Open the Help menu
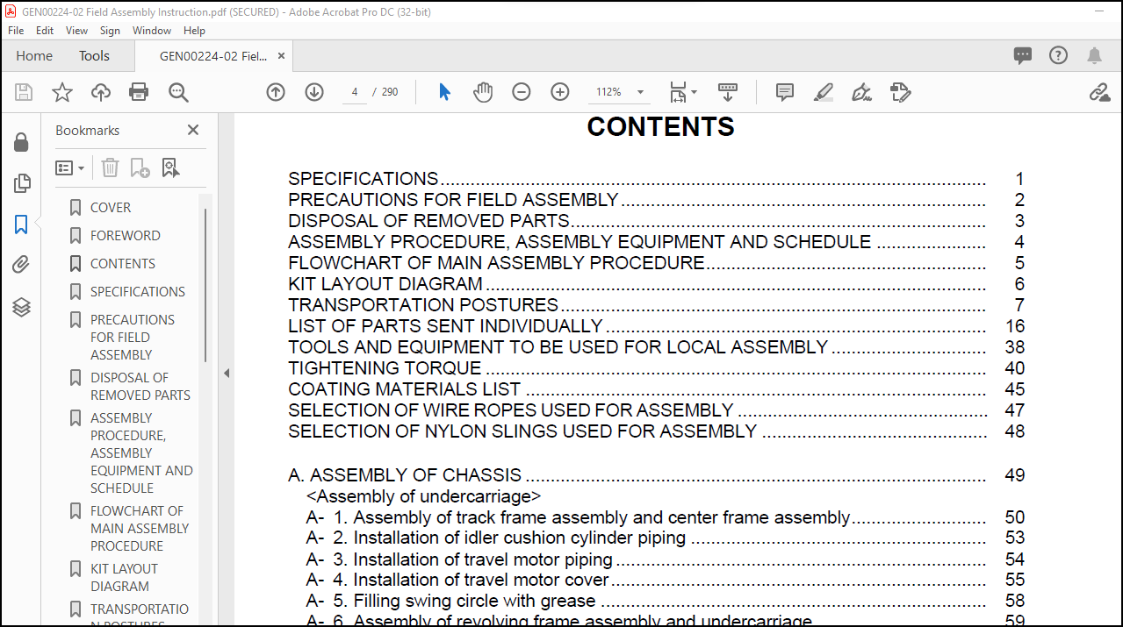This screenshot has height=627, width=1123. point(194,30)
